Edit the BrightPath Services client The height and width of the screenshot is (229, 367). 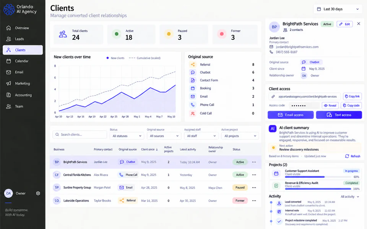[x=344, y=24]
